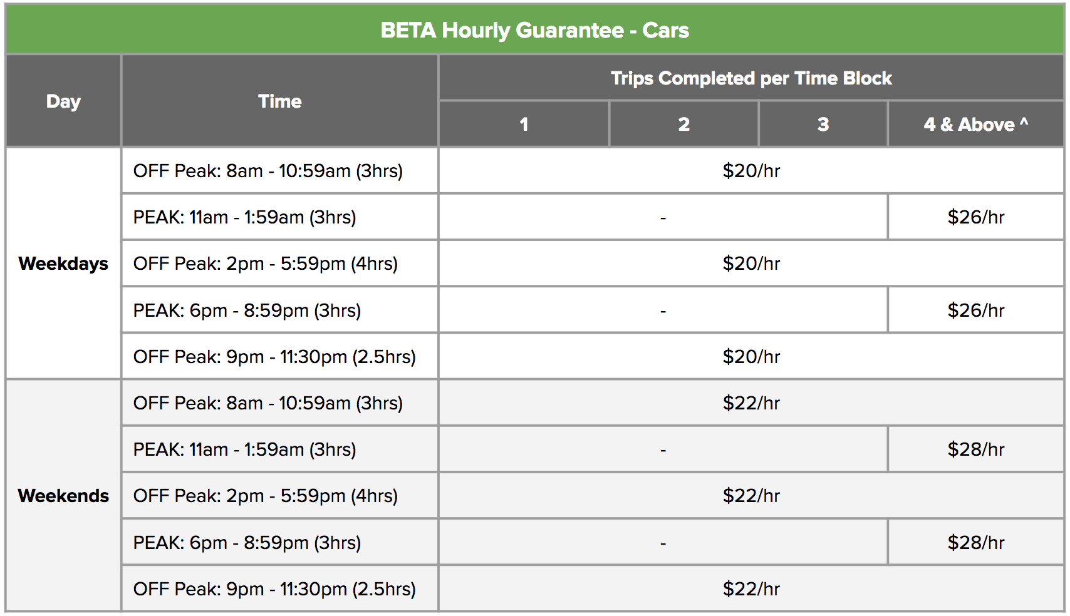Select $28/hr for Weekends PEAK 6pm block
This screenshot has width=1070, height=616.
click(975, 543)
